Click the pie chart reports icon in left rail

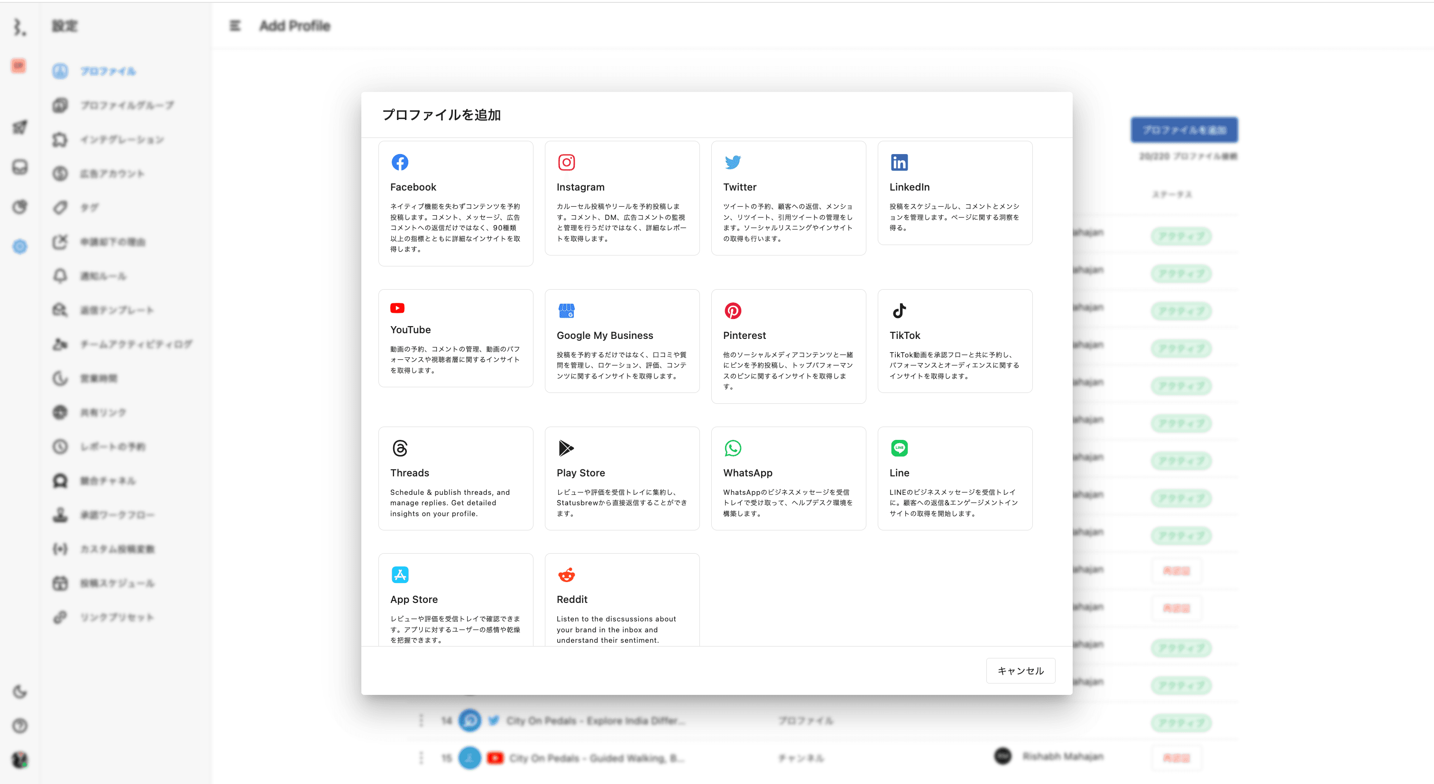pos(19,207)
